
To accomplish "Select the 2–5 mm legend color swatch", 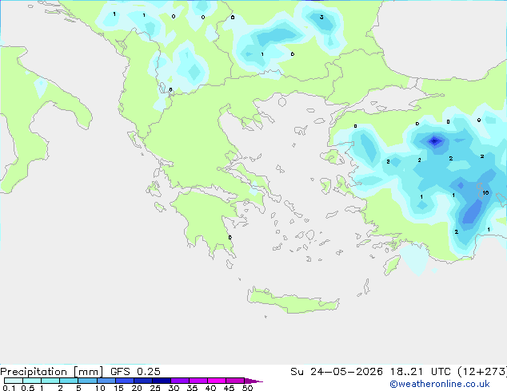I will (69, 381).
